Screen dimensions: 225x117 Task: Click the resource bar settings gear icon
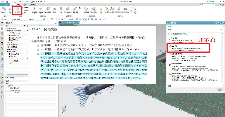pos(2,23)
